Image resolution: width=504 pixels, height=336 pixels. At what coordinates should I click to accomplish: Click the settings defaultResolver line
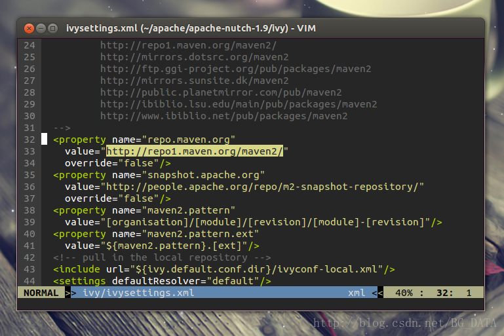162,281
